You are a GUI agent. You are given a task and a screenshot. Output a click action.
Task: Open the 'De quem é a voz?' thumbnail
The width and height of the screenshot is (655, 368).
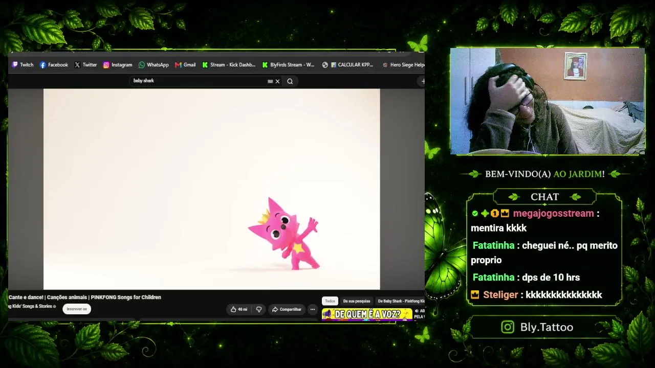point(367,314)
